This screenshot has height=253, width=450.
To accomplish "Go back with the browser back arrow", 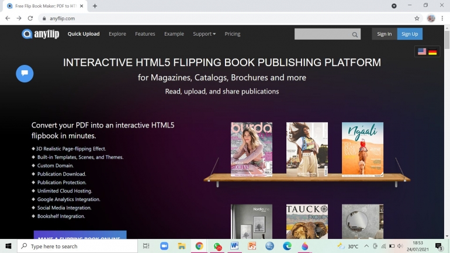I will [8, 18].
